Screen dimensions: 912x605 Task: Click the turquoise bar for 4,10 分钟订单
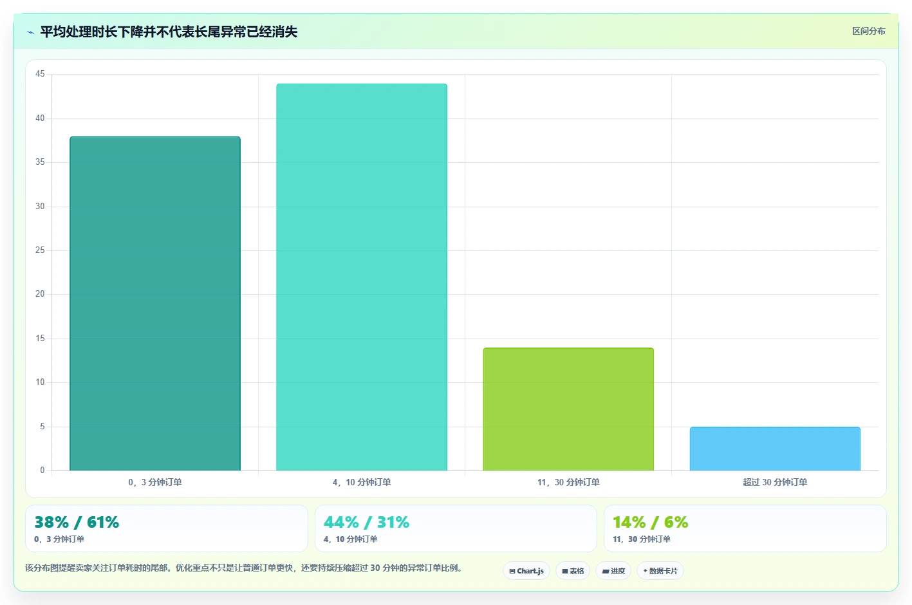click(362, 277)
